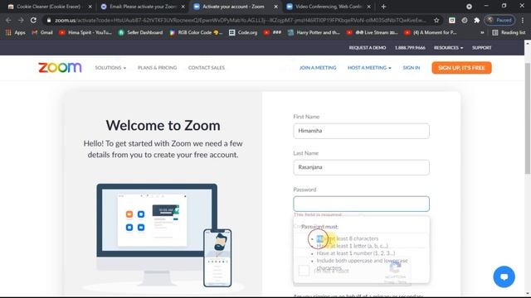Image resolution: width=531 pixels, height=298 pixels.
Task: Expand the Solutions menu
Action: [110, 68]
